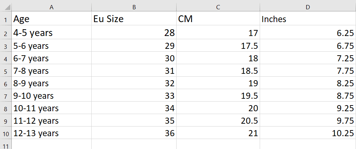
Task: Select row 1 header
Action: pyautogui.click(x=6, y=19)
